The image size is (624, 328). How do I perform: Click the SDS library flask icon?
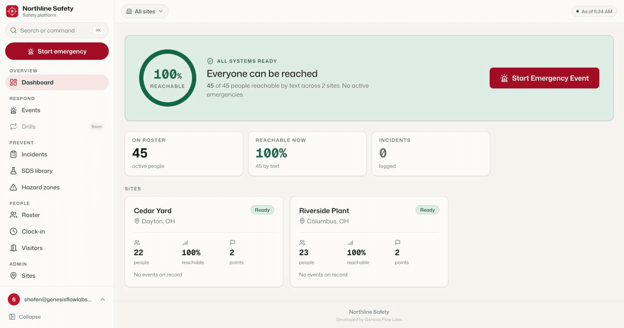[13, 171]
